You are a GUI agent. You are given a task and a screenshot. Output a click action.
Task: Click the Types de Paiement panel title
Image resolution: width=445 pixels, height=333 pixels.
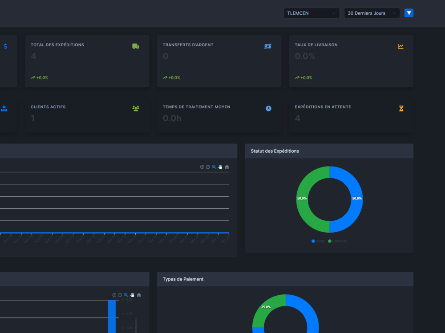[x=183, y=279]
